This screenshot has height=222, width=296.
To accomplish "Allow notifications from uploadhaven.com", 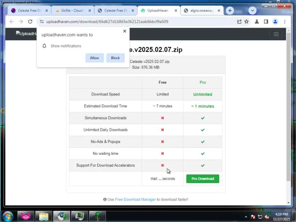I will pos(95,58).
